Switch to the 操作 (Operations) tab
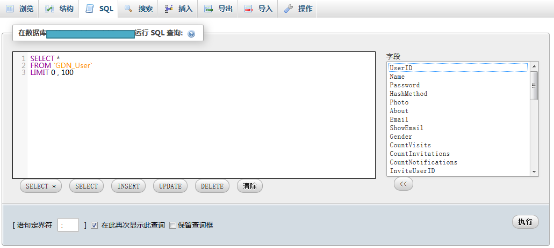Viewport: 554px width, 248px height. coord(298,9)
